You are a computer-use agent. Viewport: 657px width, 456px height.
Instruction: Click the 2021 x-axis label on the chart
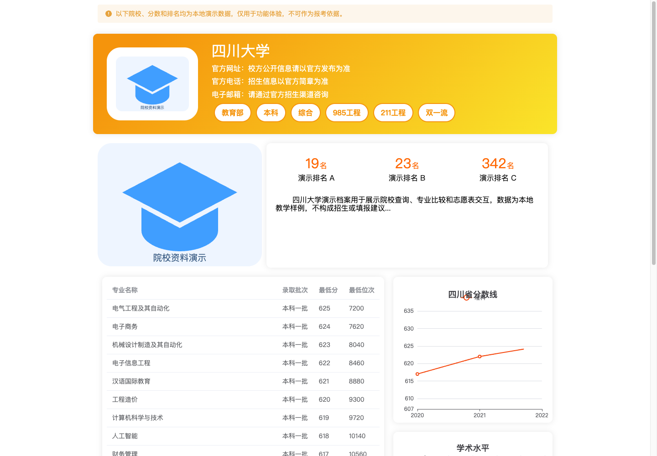tap(480, 415)
